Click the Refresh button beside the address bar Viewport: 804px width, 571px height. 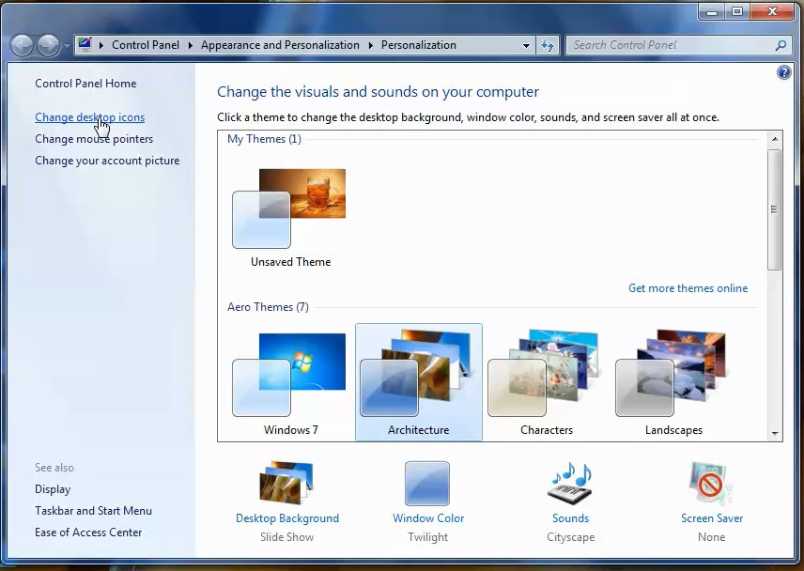tap(547, 45)
